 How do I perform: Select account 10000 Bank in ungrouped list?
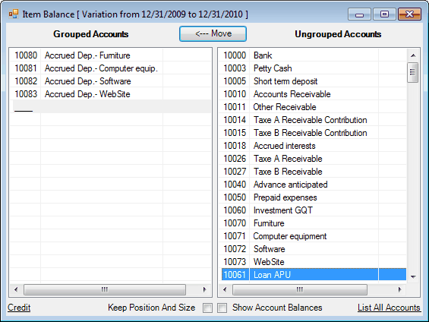pos(312,55)
